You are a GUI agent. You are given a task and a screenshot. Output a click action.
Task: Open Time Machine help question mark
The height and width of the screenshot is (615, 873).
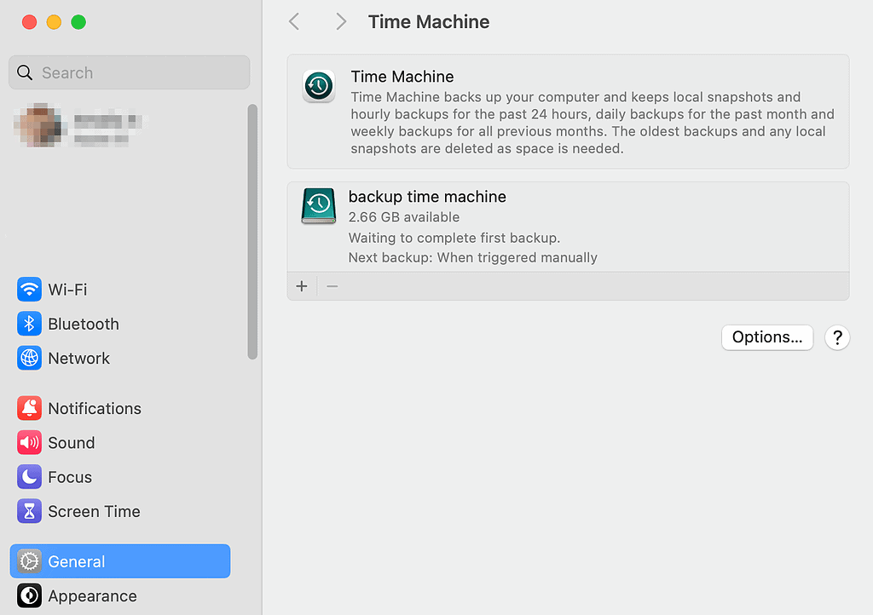837,337
